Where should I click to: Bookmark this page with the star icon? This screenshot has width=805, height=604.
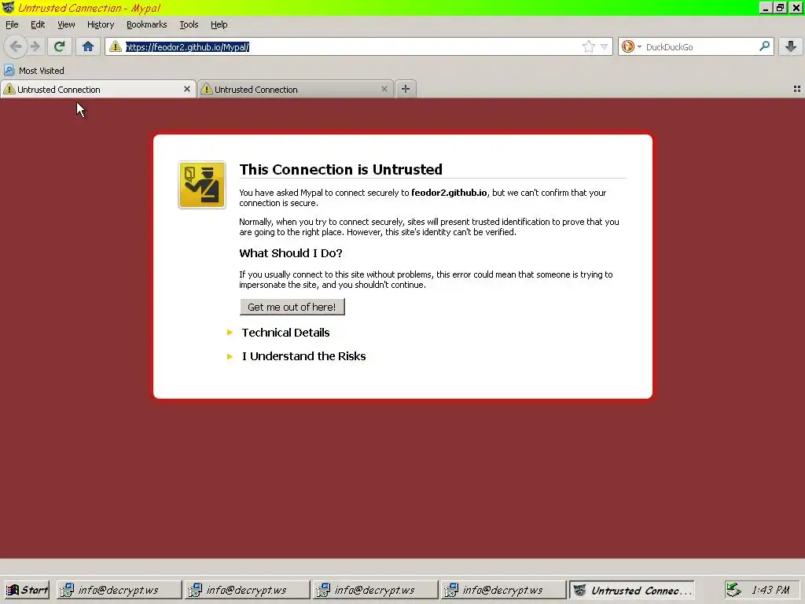588,46
